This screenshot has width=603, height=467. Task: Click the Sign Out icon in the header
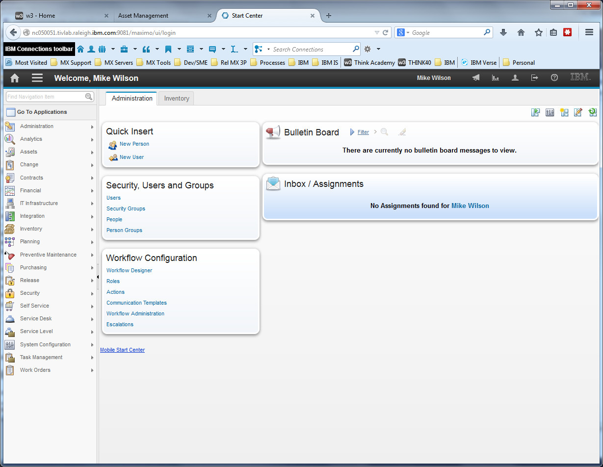[535, 78]
